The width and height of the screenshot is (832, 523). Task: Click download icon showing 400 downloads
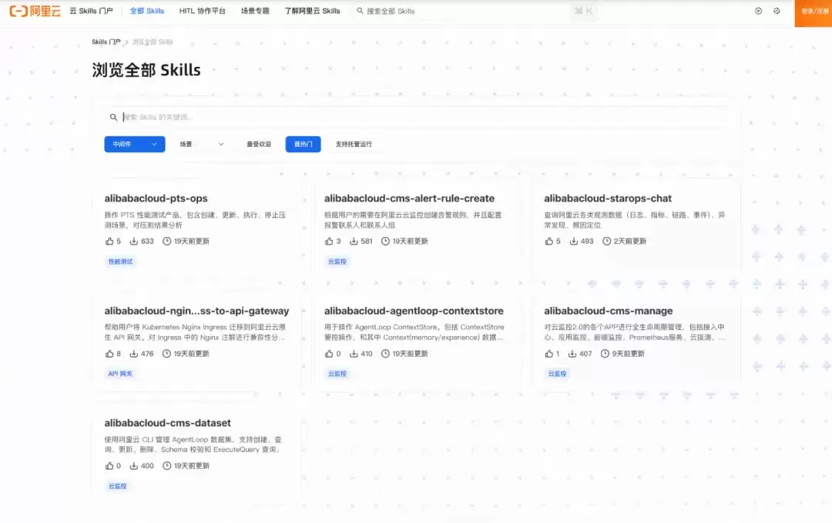click(134, 466)
